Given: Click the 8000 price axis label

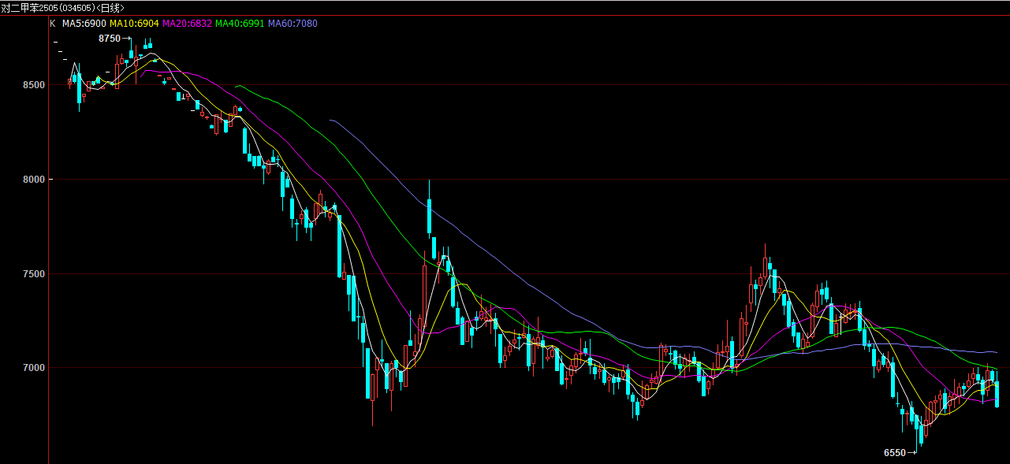Looking at the screenshot, I should [33, 180].
